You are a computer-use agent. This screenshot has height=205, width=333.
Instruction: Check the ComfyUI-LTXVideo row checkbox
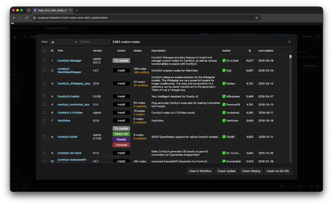[x=44, y=112]
